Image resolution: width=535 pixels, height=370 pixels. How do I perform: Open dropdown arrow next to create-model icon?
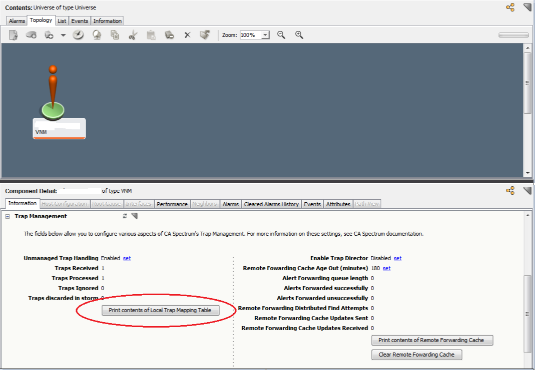pos(63,35)
